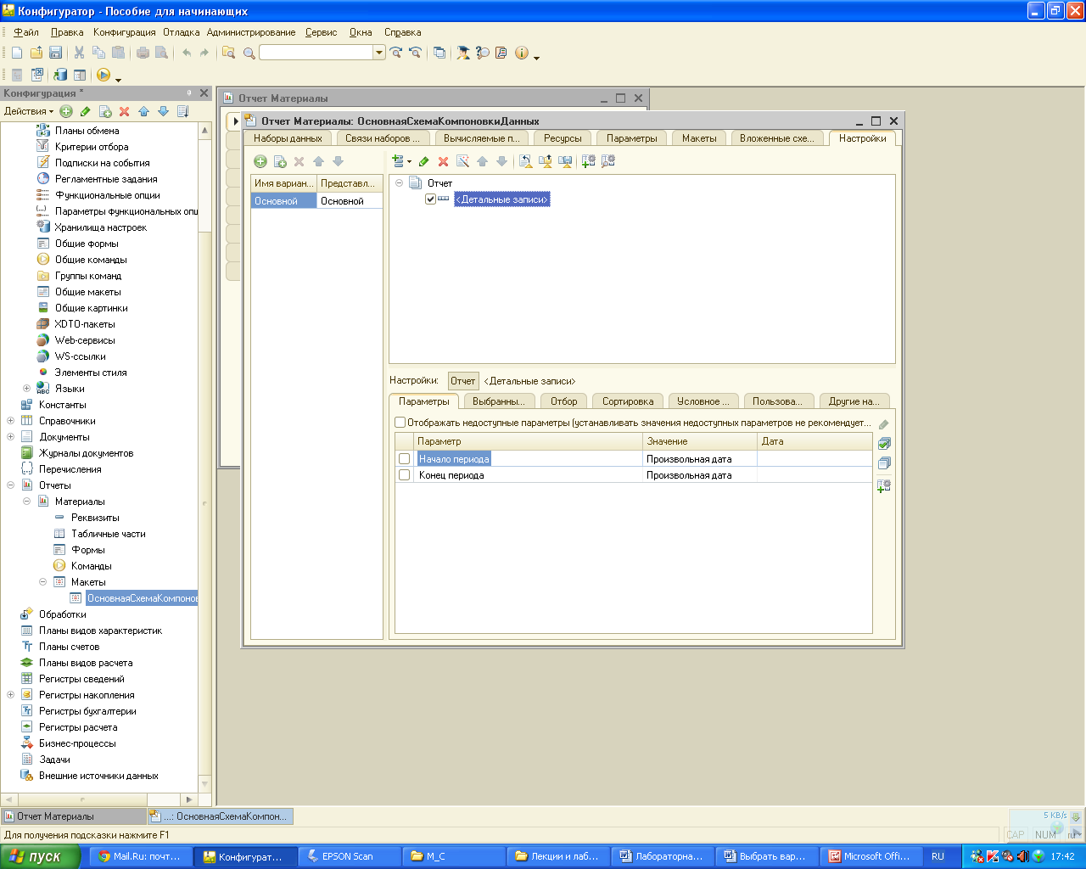Delete the object with red X in Configuration panel

click(124, 111)
